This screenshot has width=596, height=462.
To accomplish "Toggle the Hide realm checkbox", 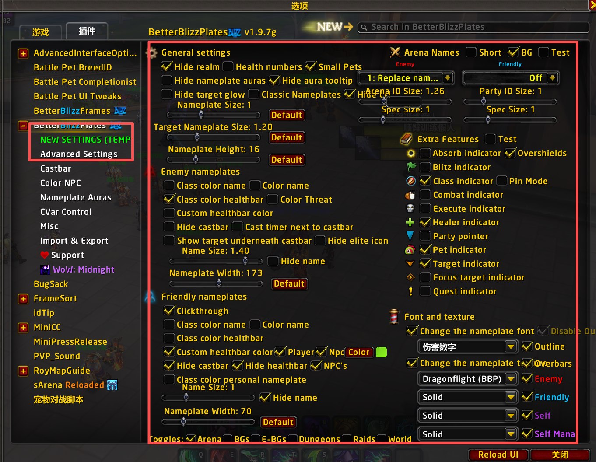I will [167, 66].
